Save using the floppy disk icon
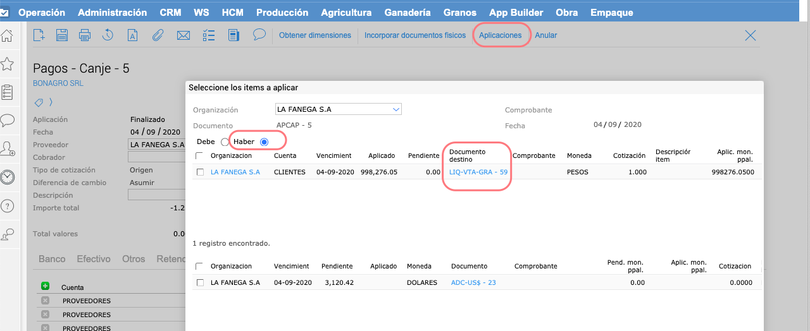Image resolution: width=810 pixels, height=331 pixels. [62, 35]
